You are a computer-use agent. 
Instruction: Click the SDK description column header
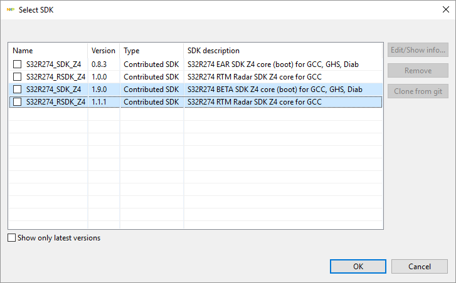click(x=282, y=51)
